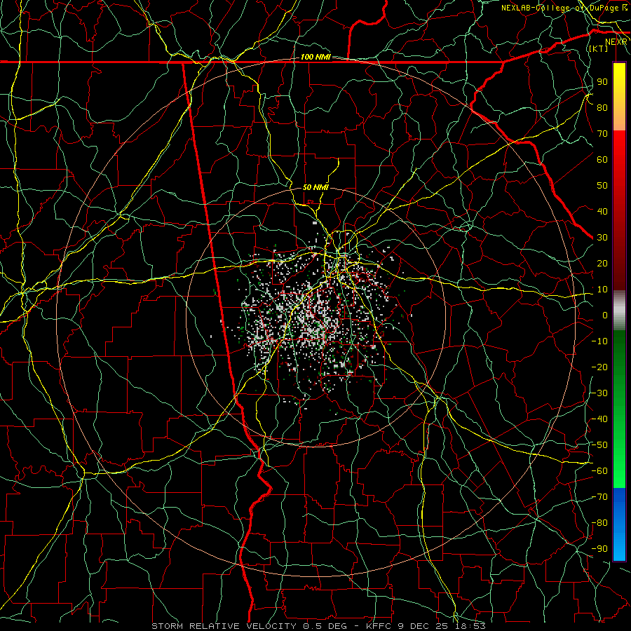Viewport: 631px width, 631px height.
Task: Click the 90 value on the velocity scale
Action: [x=602, y=82]
